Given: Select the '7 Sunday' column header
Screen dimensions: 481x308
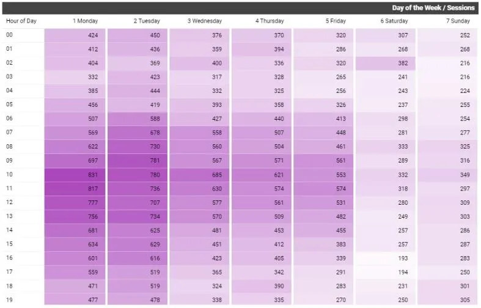Looking at the screenshot, I should pos(460,21).
